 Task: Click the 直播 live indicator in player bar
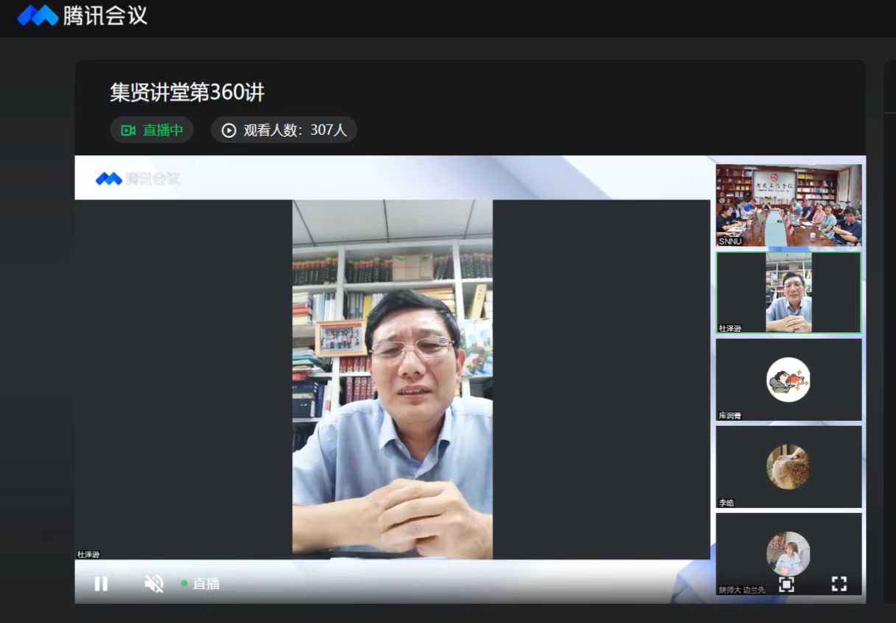pos(200,584)
